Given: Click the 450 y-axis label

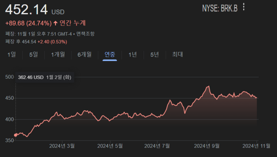Looking at the screenshot, I should 9,98.
